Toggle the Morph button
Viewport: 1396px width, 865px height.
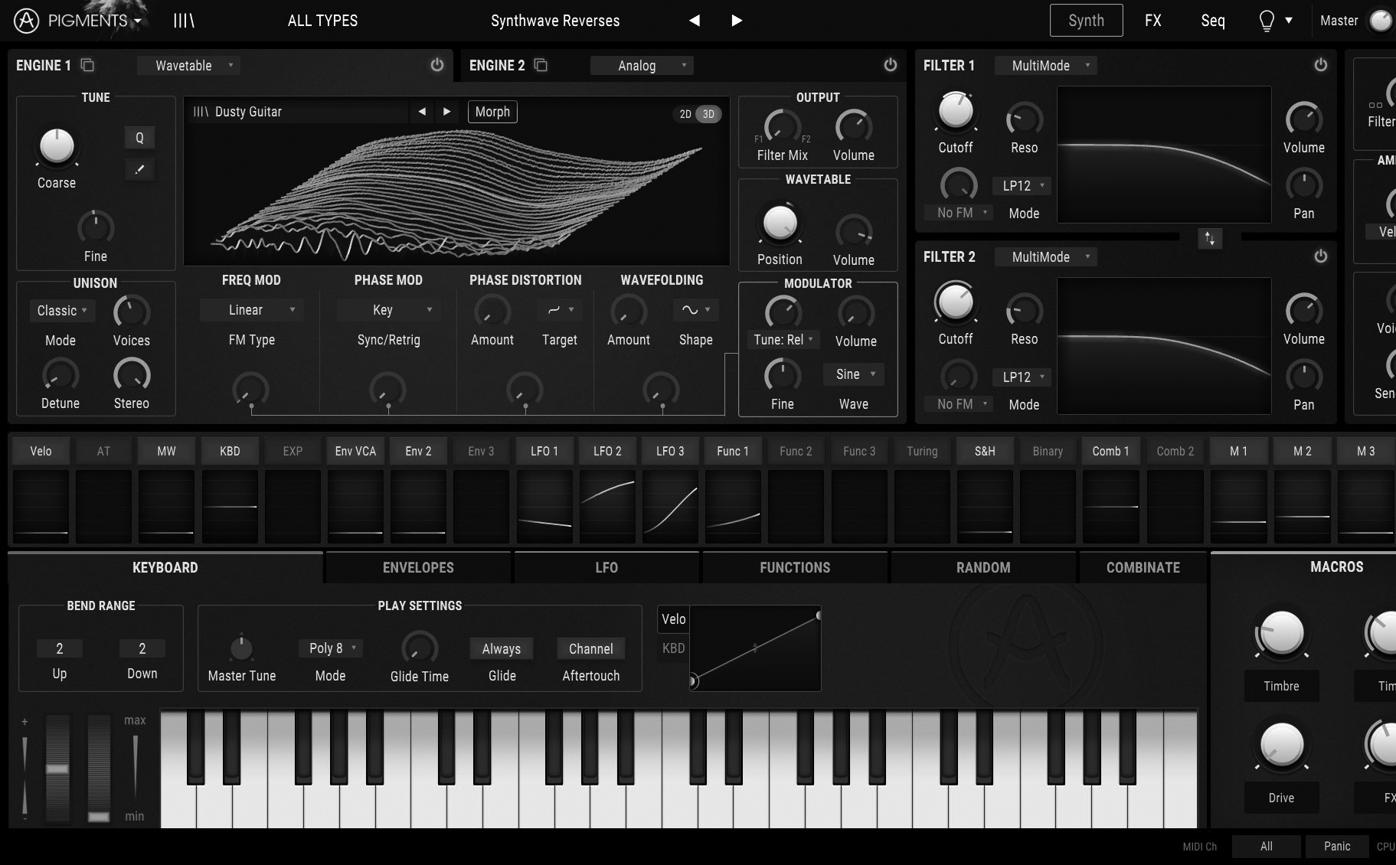(492, 112)
